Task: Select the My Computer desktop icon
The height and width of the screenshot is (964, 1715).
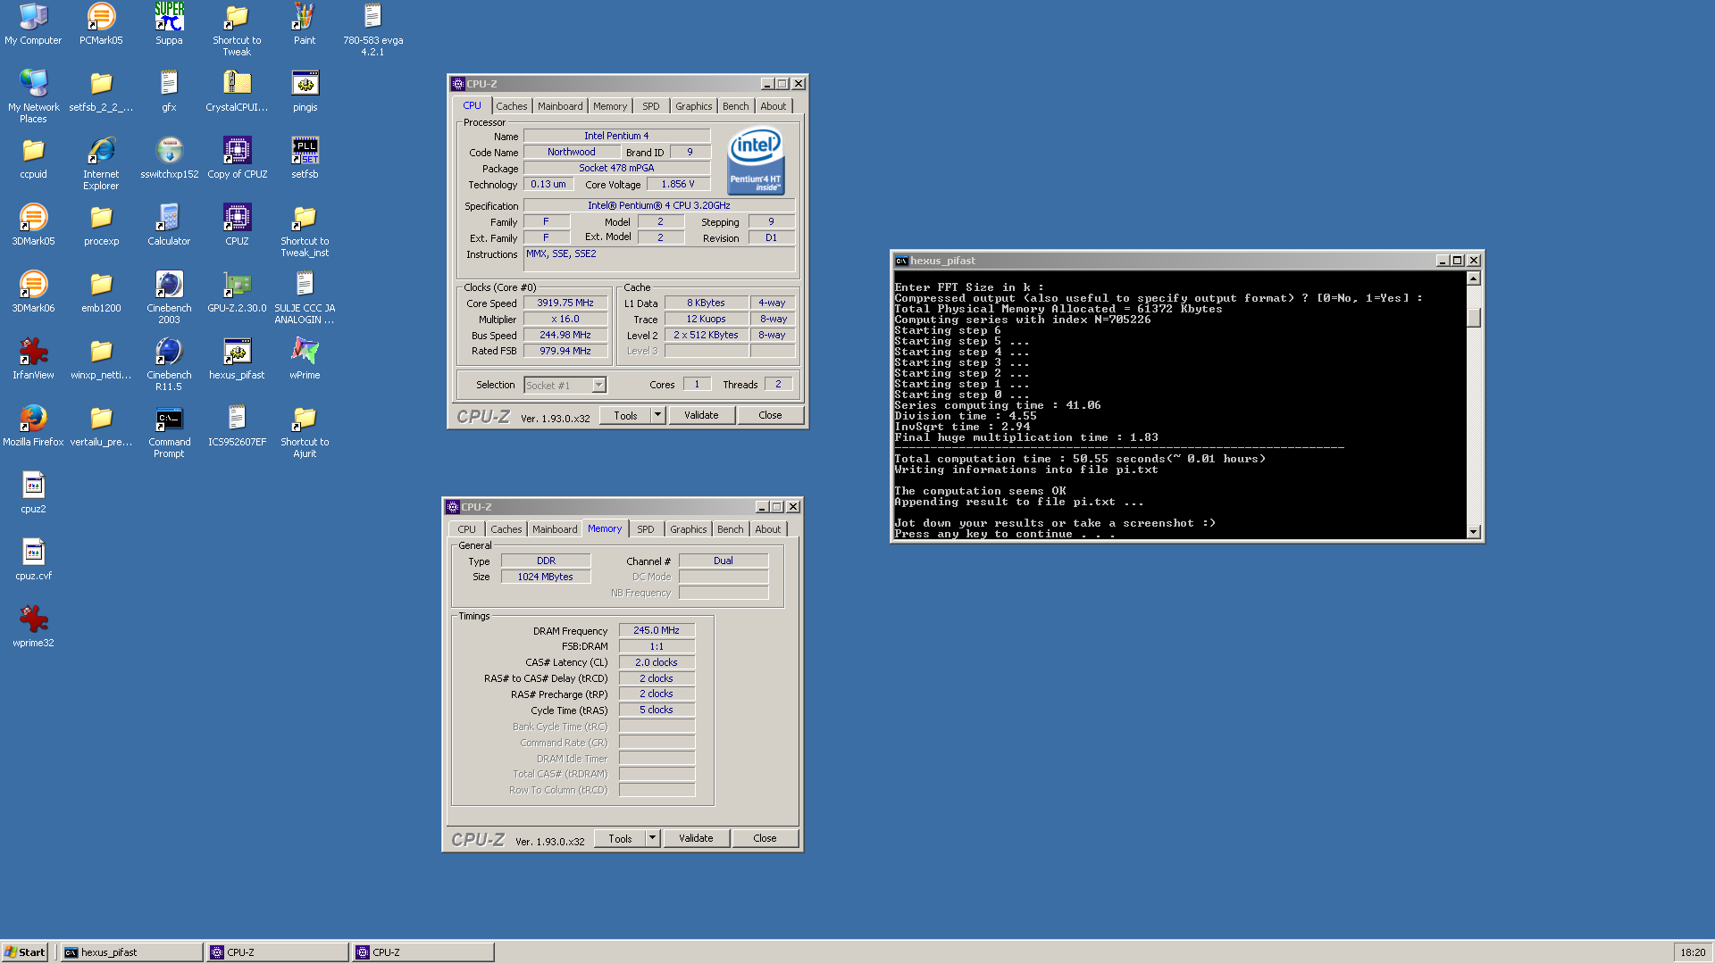Action: tap(33, 16)
